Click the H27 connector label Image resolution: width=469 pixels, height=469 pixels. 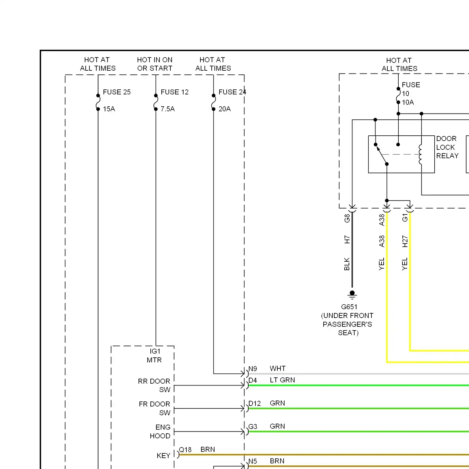click(x=405, y=241)
